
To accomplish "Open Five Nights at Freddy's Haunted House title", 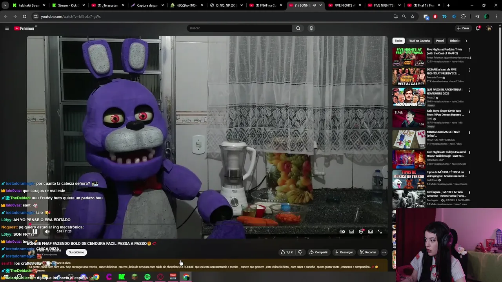I will click(x=446, y=154).
